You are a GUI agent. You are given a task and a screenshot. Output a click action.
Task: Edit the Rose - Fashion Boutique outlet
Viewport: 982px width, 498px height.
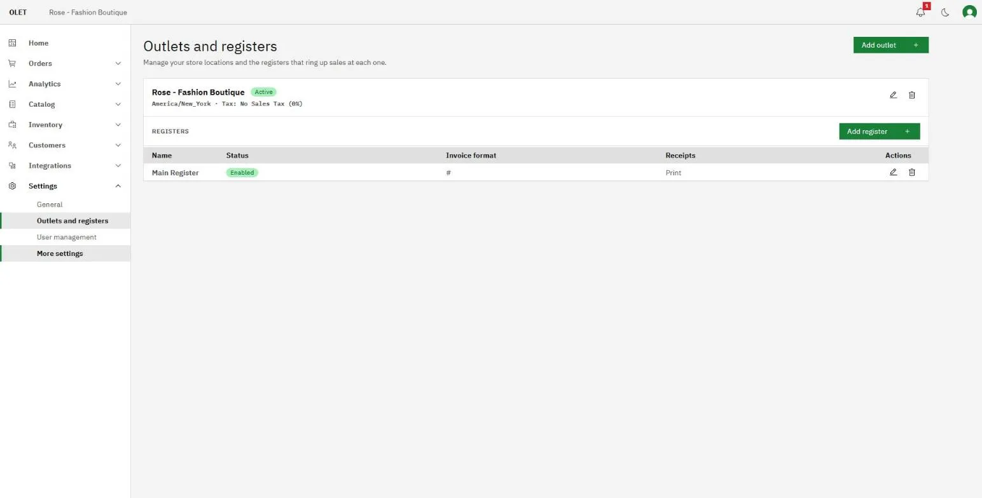pos(893,95)
